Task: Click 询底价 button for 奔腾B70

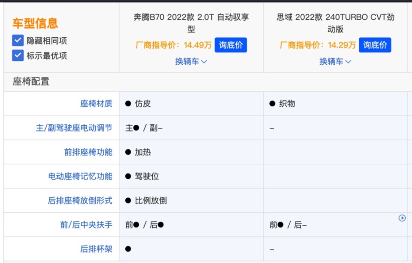Action: pyautogui.click(x=231, y=45)
